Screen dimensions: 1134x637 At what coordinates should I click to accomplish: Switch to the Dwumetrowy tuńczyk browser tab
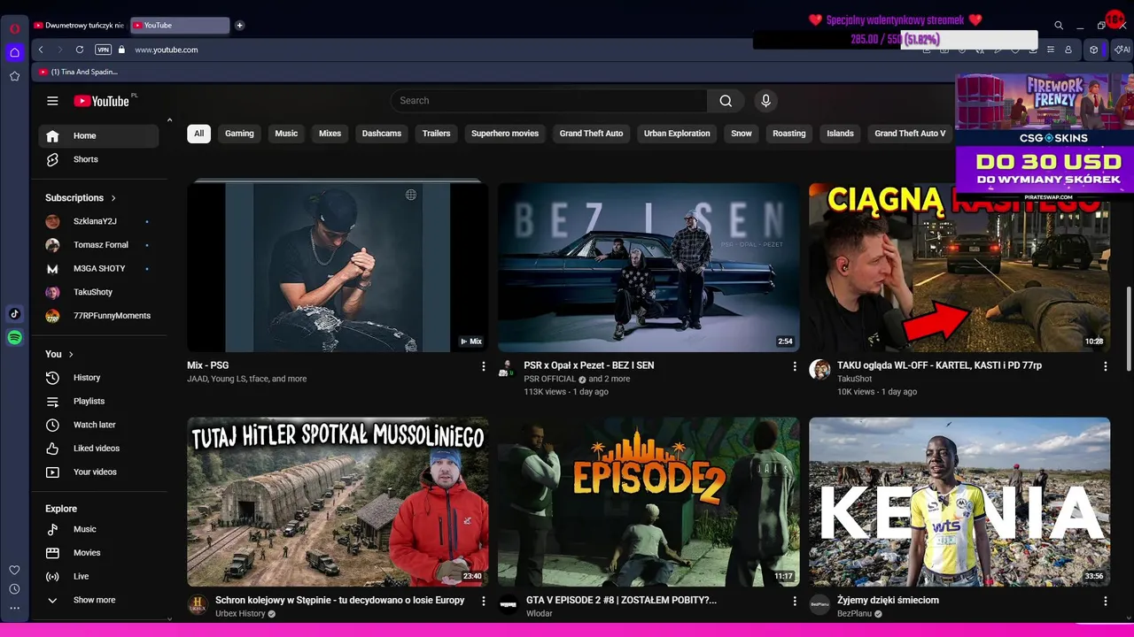click(x=80, y=26)
